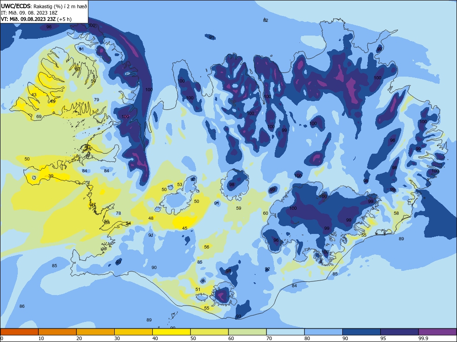The width and height of the screenshot is (457, 342).
Task: Click the legend label '70'
Action: coord(269,338)
